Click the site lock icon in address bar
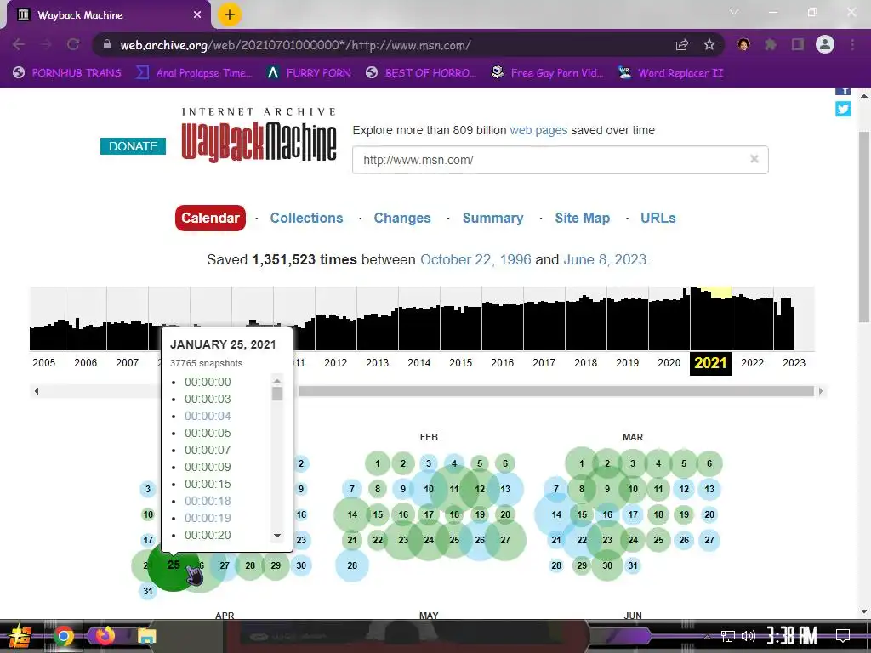The height and width of the screenshot is (653, 871). (x=107, y=44)
